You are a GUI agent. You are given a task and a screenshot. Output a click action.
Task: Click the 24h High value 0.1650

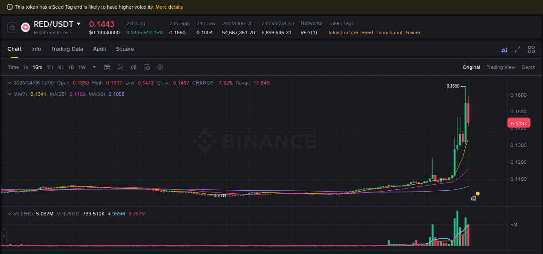[x=177, y=33]
